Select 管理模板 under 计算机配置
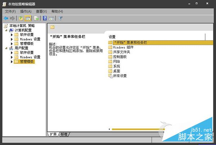The image size is (216, 145). click(x=27, y=44)
